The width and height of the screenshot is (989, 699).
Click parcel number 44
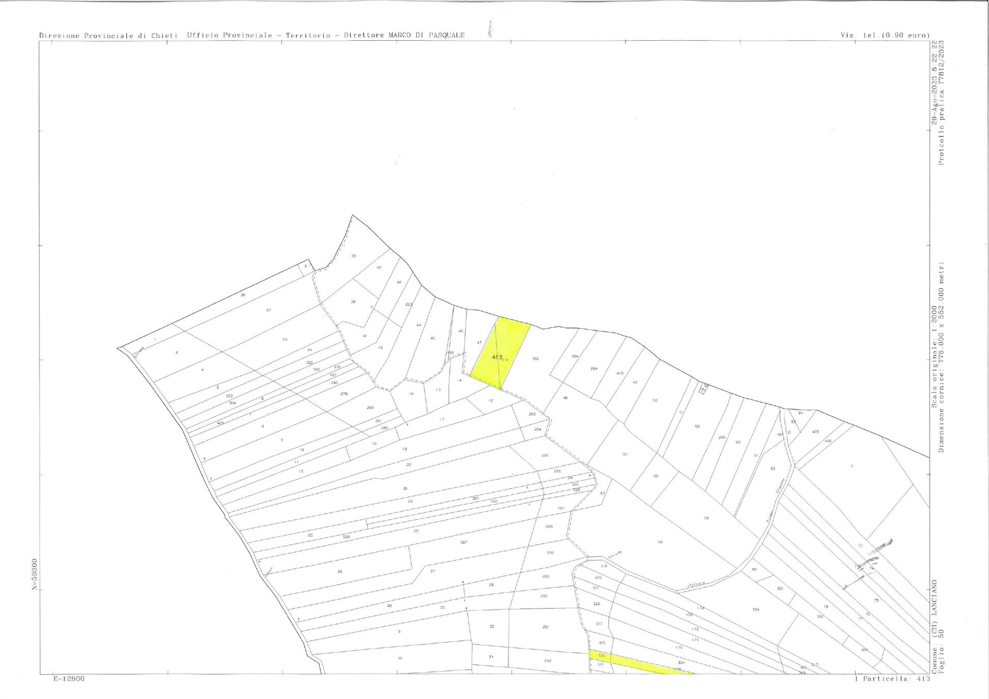(419, 325)
